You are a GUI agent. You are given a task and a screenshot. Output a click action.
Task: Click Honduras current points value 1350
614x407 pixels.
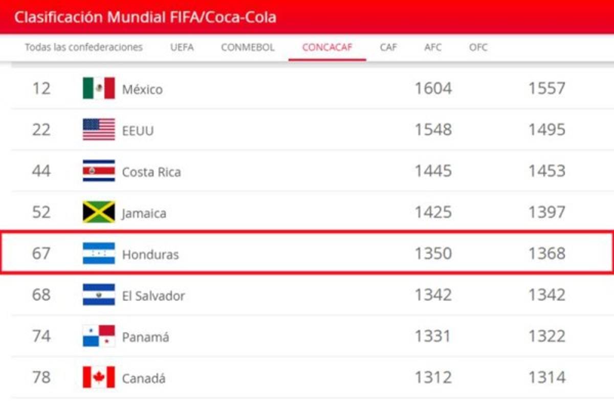(x=433, y=254)
